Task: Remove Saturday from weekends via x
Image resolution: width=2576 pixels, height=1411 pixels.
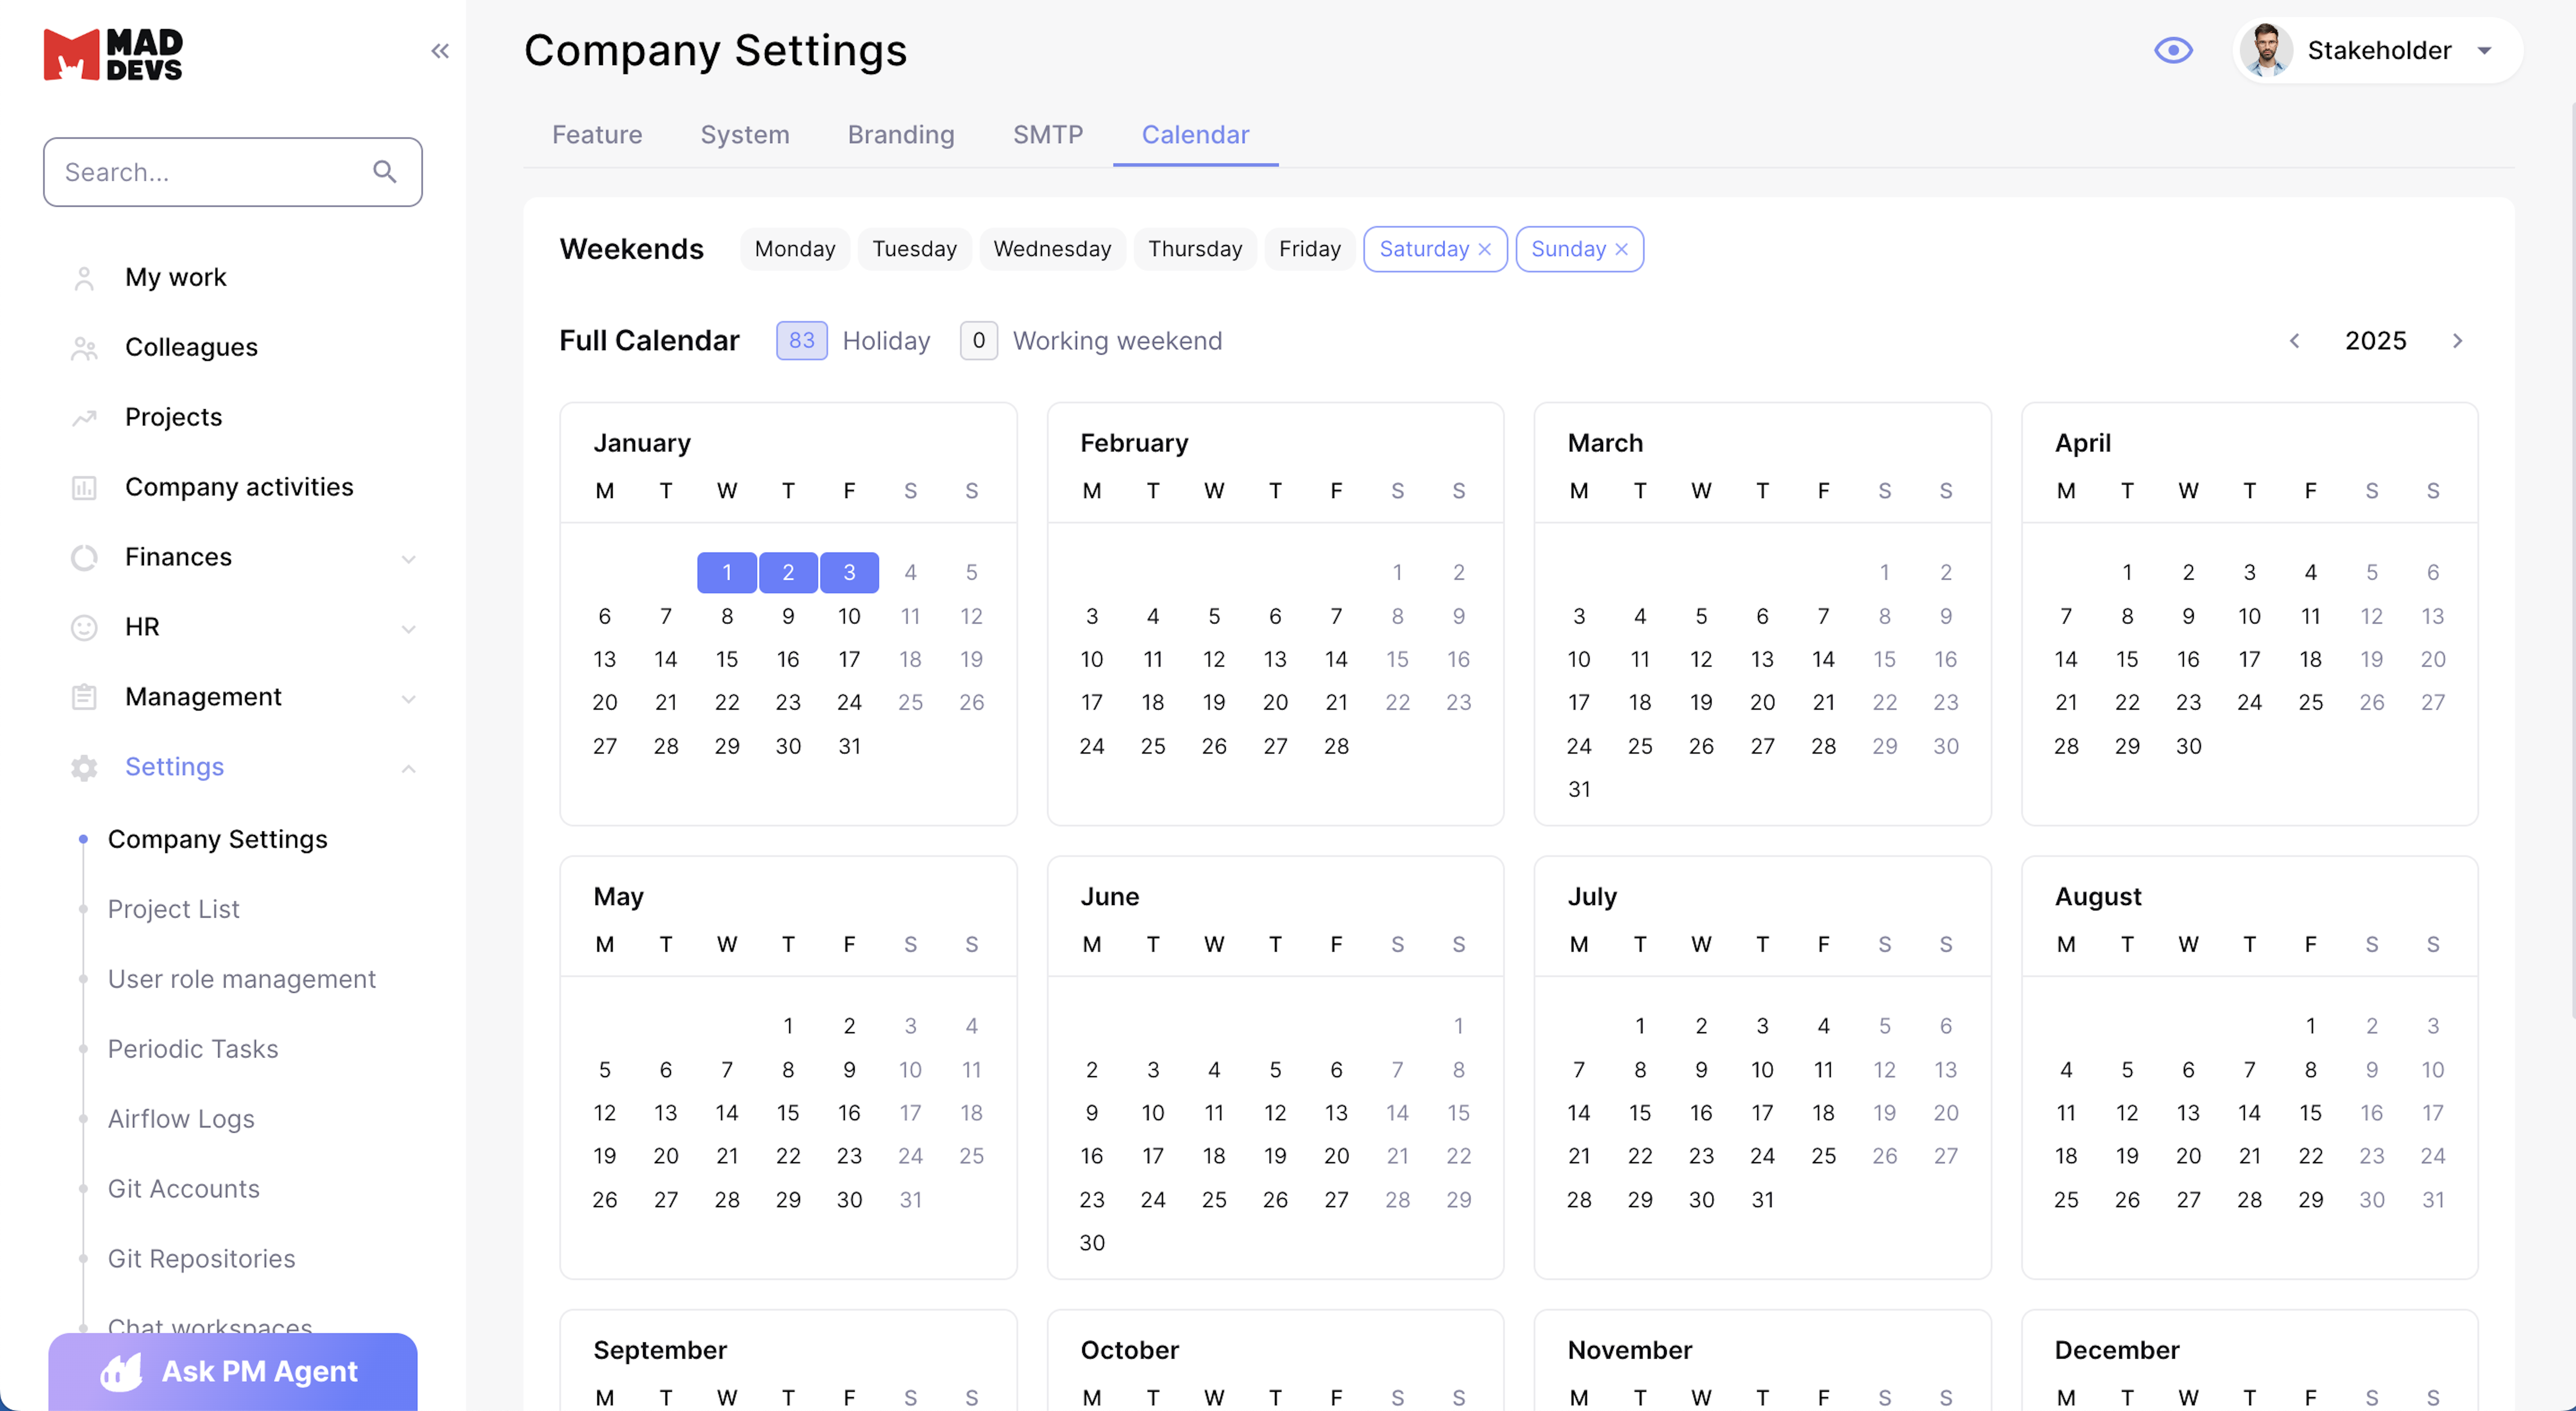Action: pos(1485,250)
